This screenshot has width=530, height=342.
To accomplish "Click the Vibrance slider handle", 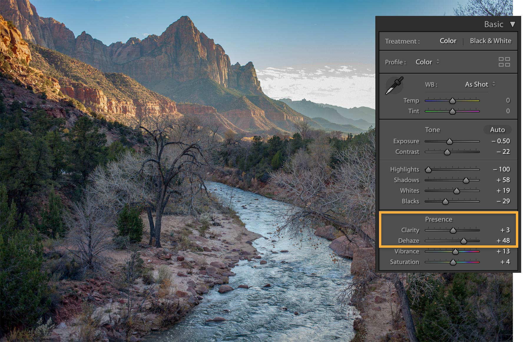I will pos(455,251).
